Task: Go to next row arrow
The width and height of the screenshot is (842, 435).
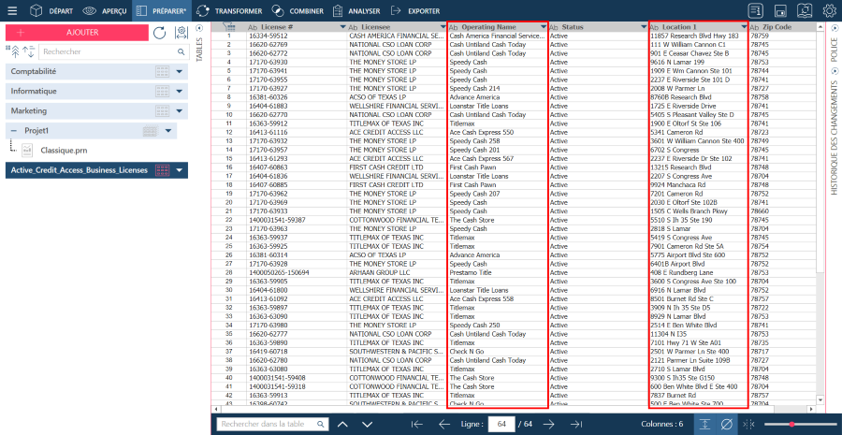Action: point(548,425)
